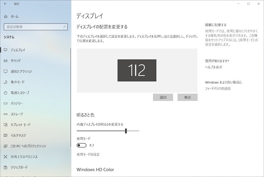This screenshot has height=177, width=264.
Task: Click the sidebar vertical scrollbar
Action: 71,97
